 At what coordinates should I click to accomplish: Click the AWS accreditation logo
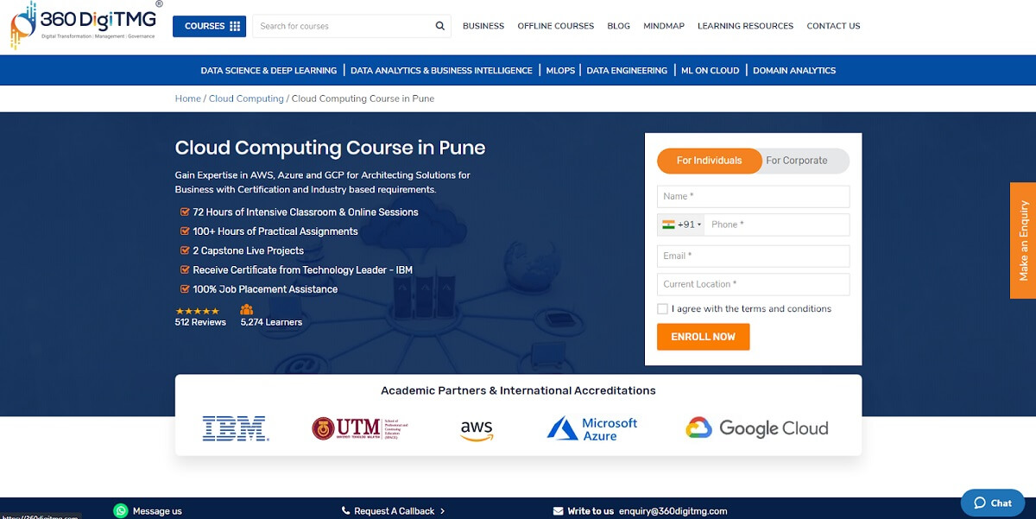476,429
